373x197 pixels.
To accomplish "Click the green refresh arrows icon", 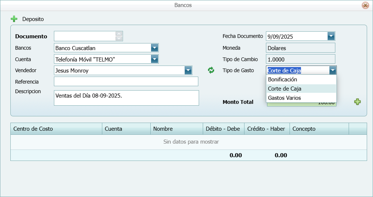I will [211, 70].
